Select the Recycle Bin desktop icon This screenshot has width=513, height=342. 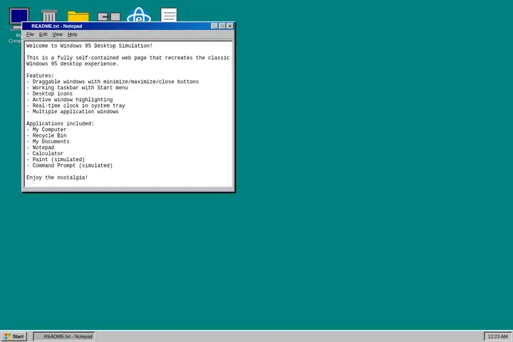(48, 16)
